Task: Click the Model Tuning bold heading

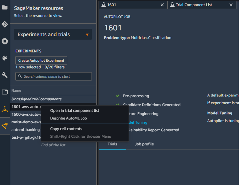Action: click(x=219, y=113)
